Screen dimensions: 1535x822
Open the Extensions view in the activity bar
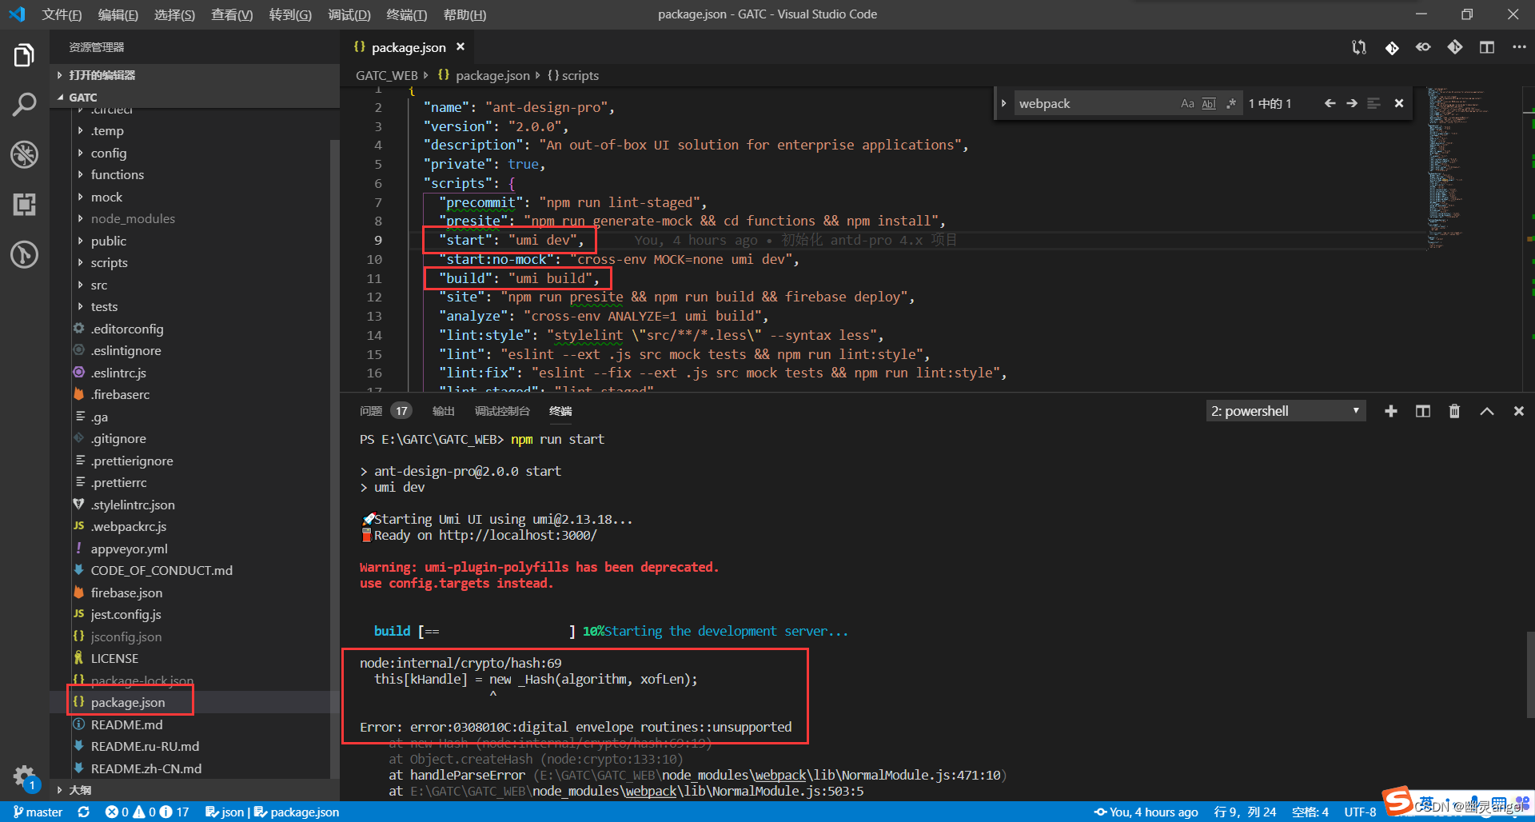pos(24,205)
